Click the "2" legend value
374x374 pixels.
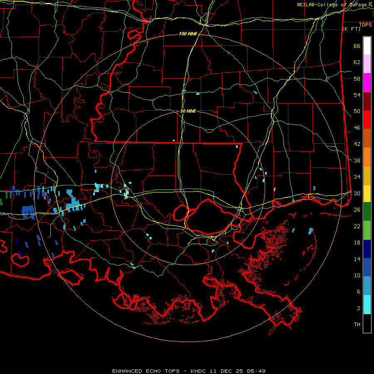[x=359, y=308]
